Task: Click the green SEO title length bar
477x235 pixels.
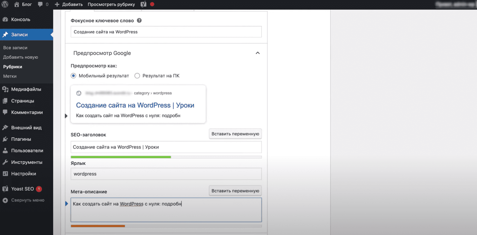Action: tap(121, 157)
